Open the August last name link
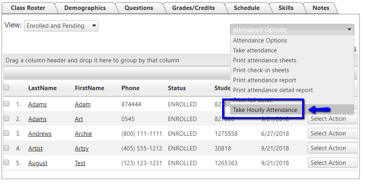Image resolution: width=365 pixels, height=187 pixels. coord(38,163)
